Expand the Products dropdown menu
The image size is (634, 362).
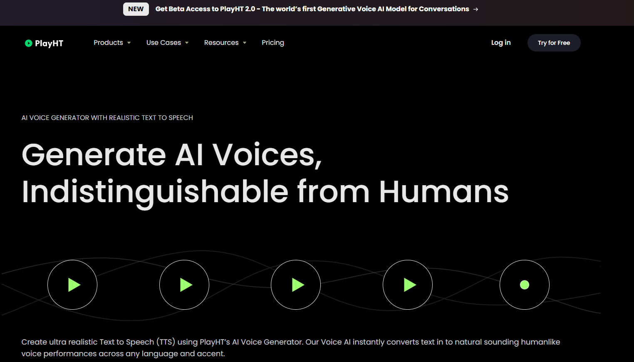[x=112, y=43]
